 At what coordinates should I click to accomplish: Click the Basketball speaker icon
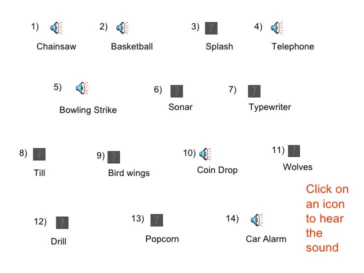tap(122, 28)
